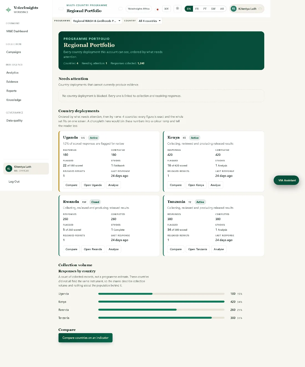Screen dimensions: 305x367
Task: Switch language to AR
Action: [x=222, y=9]
